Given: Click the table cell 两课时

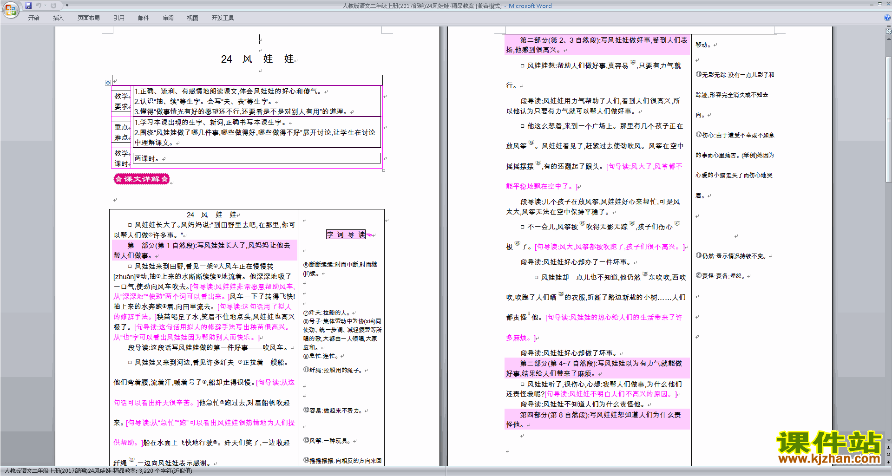Looking at the screenshot, I should coord(256,158).
